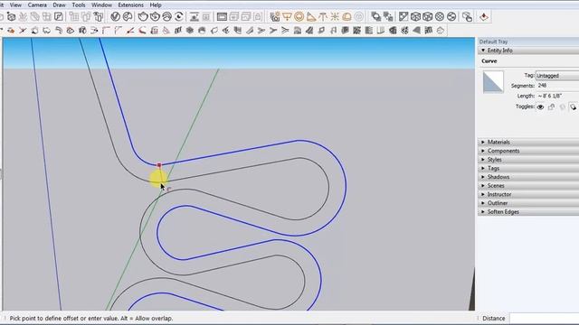This screenshot has height=325, width=579.
Task: Click the red slanted-line tool icon
Action: tap(130, 31)
